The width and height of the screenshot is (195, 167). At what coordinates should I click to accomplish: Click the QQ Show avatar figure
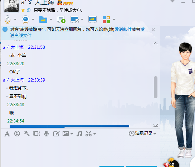click(x=183, y=100)
